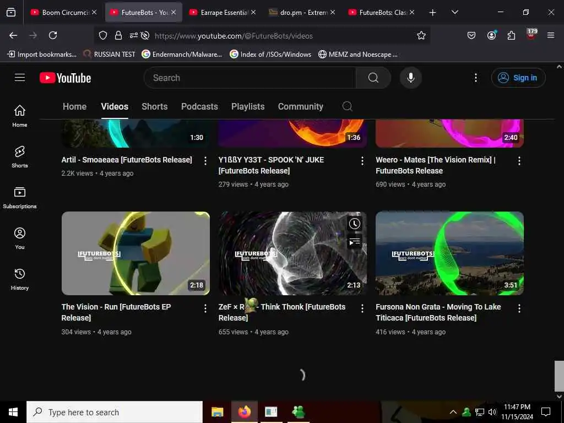
Task: Switch to the channel Home tab
Action: pyautogui.click(x=74, y=106)
